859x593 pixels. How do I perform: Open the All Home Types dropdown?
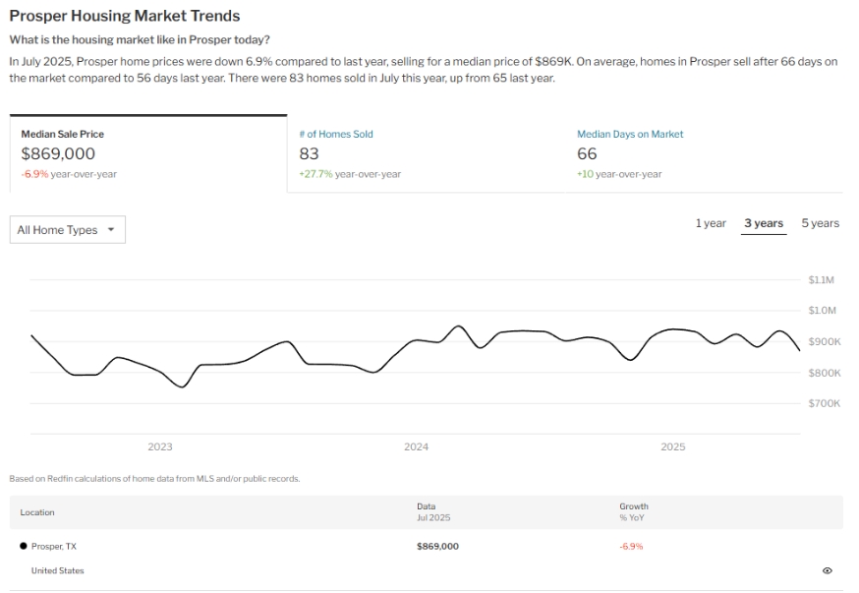pyautogui.click(x=67, y=230)
